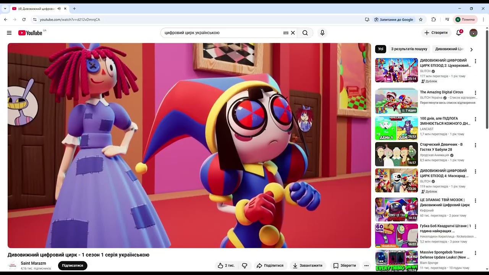Open The Amazing Digital Circus playlist thumbnail
Viewport: 489px width, 275px height.
tap(397, 102)
